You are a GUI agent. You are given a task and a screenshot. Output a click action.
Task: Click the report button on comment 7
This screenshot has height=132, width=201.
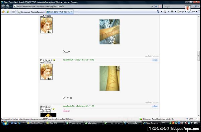tap(155, 60)
